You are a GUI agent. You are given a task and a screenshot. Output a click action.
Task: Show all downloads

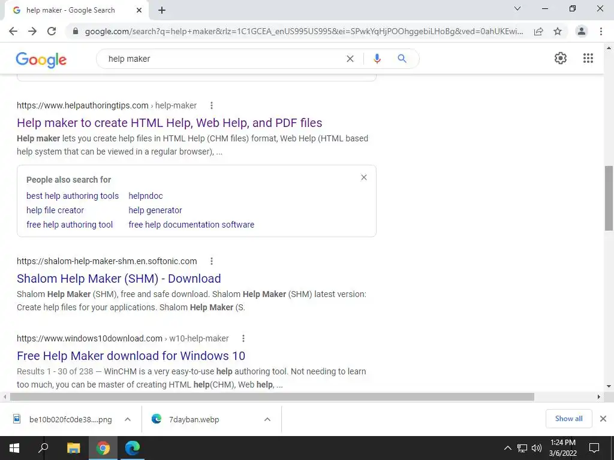(x=568, y=419)
